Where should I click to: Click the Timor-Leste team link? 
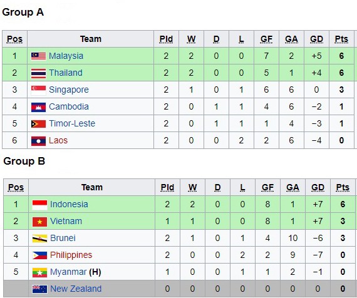tap(72, 123)
